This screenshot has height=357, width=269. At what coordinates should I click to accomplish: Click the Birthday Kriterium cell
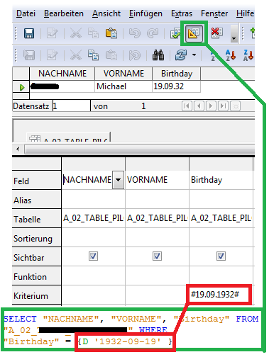point(221,295)
